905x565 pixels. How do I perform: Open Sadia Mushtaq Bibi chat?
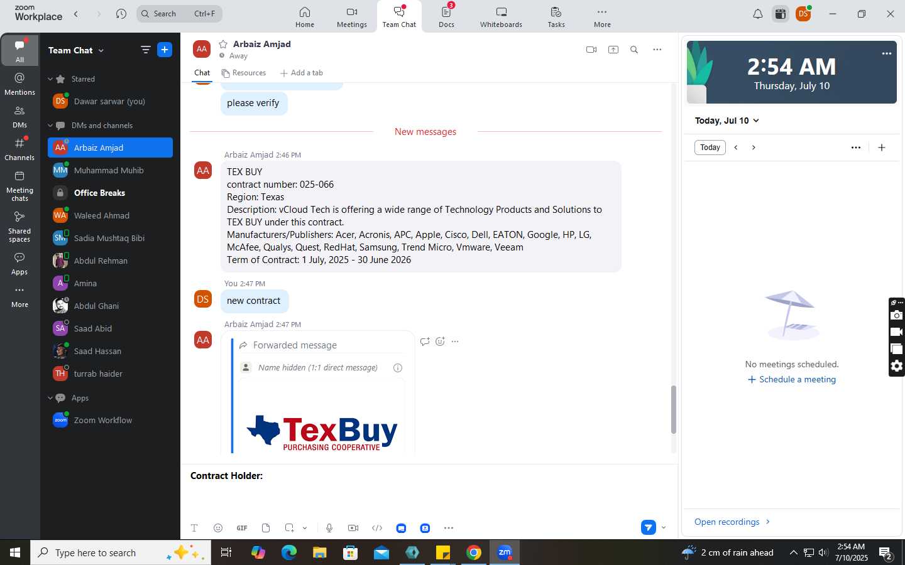click(x=110, y=238)
